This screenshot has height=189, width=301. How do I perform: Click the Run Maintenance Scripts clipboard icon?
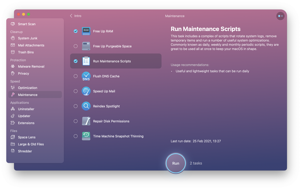(x=86, y=61)
